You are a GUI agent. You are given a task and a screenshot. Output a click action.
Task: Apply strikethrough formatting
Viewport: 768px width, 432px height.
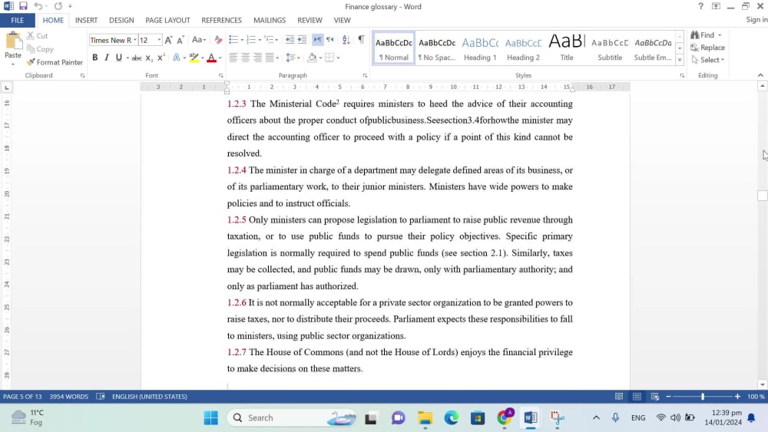137,58
